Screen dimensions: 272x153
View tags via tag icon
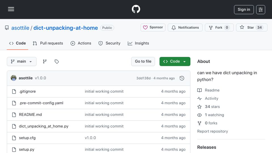pyautogui.click(x=57, y=61)
